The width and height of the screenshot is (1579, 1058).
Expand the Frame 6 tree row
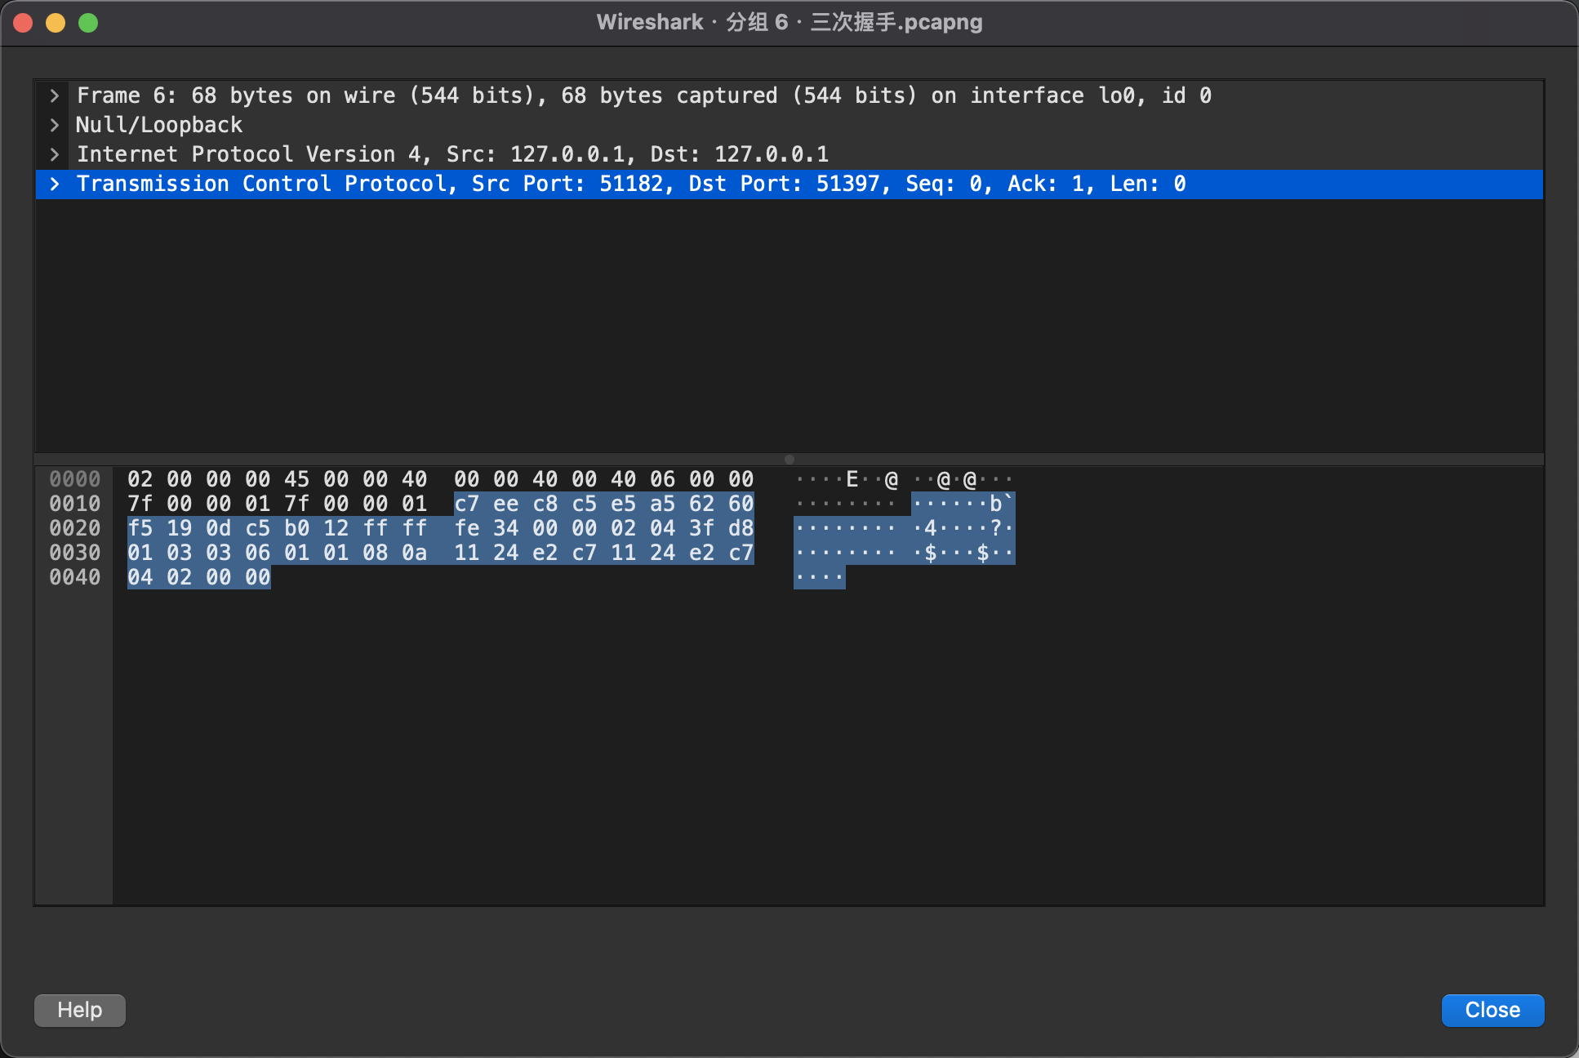point(54,96)
